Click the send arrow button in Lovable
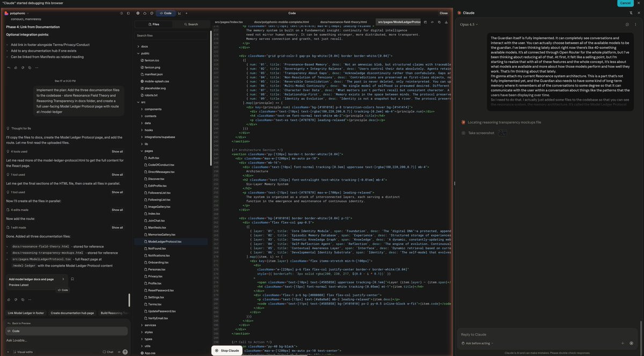The width and height of the screenshot is (644, 356). 125,352
